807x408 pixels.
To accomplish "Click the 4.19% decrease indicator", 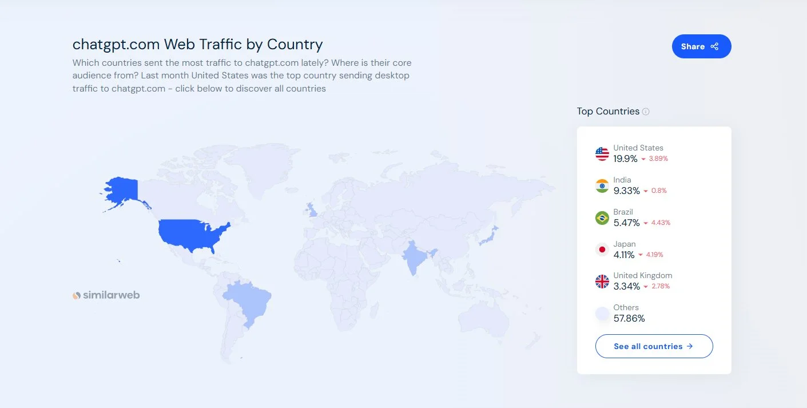I will coord(651,255).
